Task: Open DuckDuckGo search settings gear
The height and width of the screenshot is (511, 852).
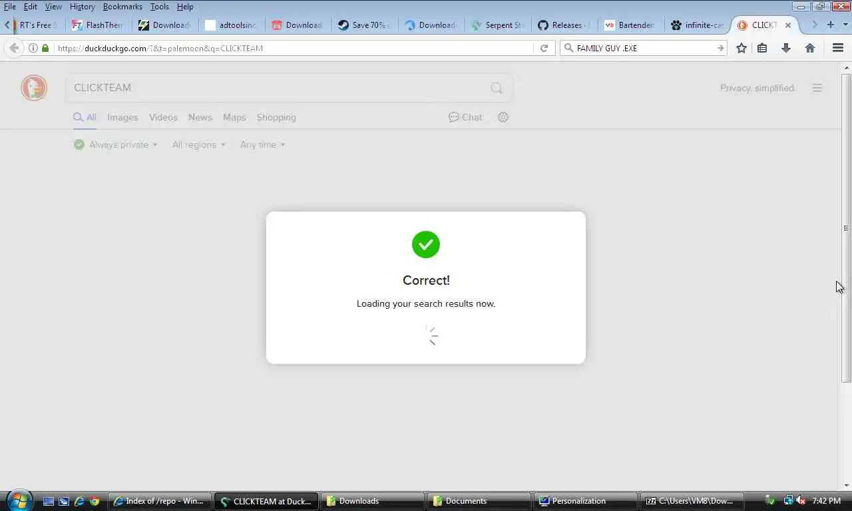Action: [503, 117]
